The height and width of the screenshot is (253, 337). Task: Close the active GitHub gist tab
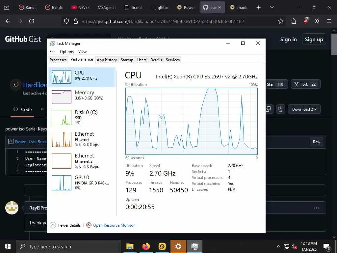(220, 8)
